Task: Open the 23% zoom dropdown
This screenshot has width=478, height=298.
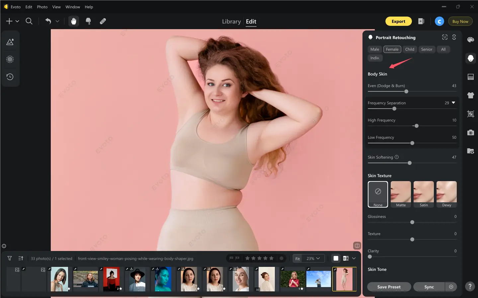Action: click(x=313, y=258)
